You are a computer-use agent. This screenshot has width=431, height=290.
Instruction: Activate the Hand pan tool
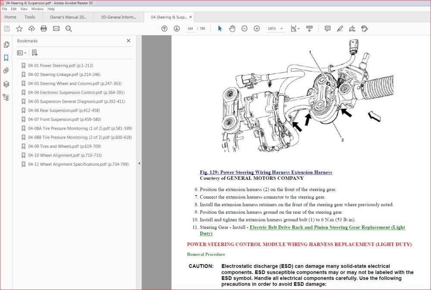click(232, 28)
